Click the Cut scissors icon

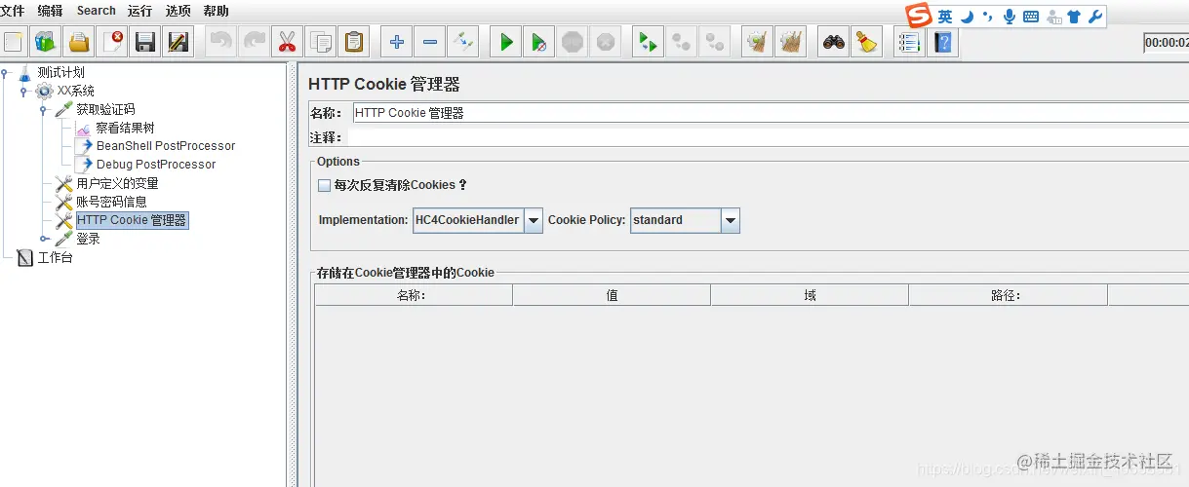[287, 42]
